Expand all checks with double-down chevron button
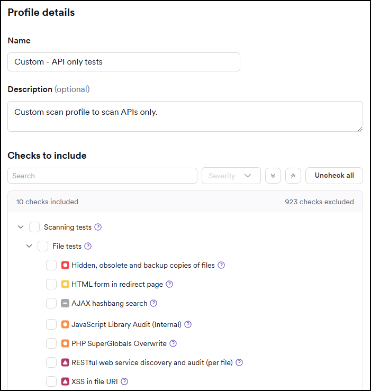Image resolution: width=371 pixels, height=391 pixels. (x=273, y=176)
